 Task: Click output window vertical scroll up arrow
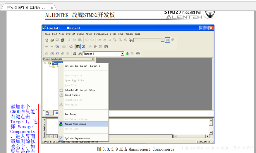(211, 120)
